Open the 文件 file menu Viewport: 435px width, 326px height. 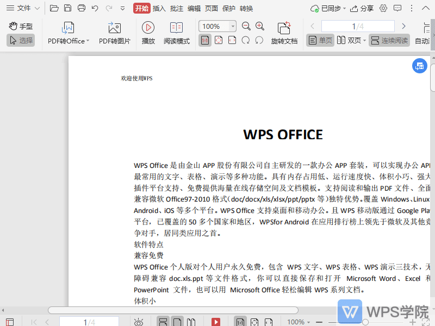24,8
